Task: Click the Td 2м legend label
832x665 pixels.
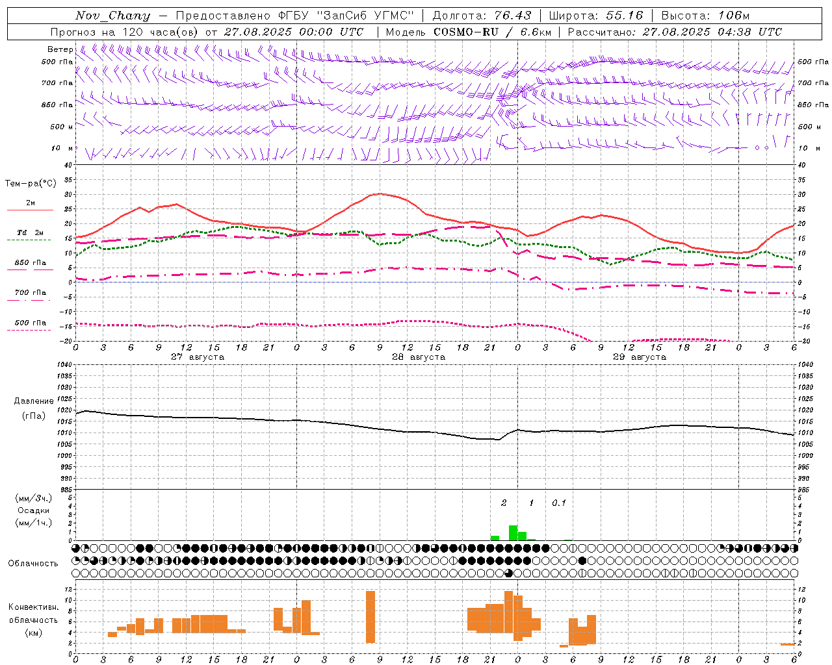Action: (30, 232)
